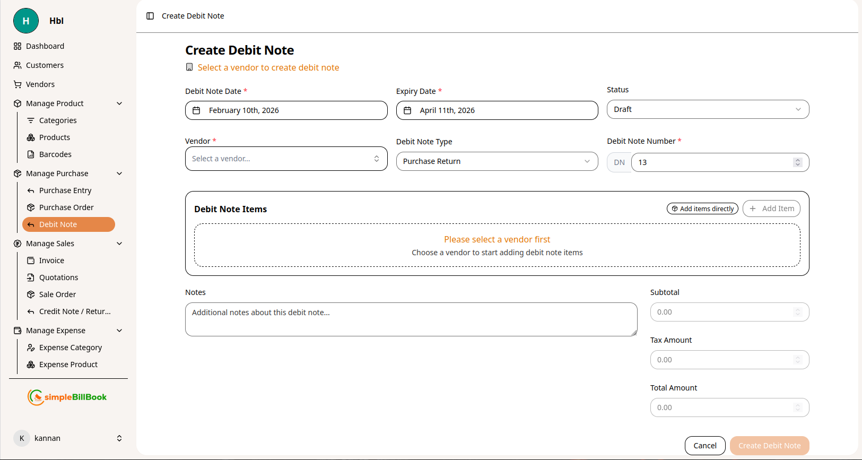Viewport: 862px width, 460px height.
Task: Go to Invoice under Manage Sales
Action: click(51, 261)
